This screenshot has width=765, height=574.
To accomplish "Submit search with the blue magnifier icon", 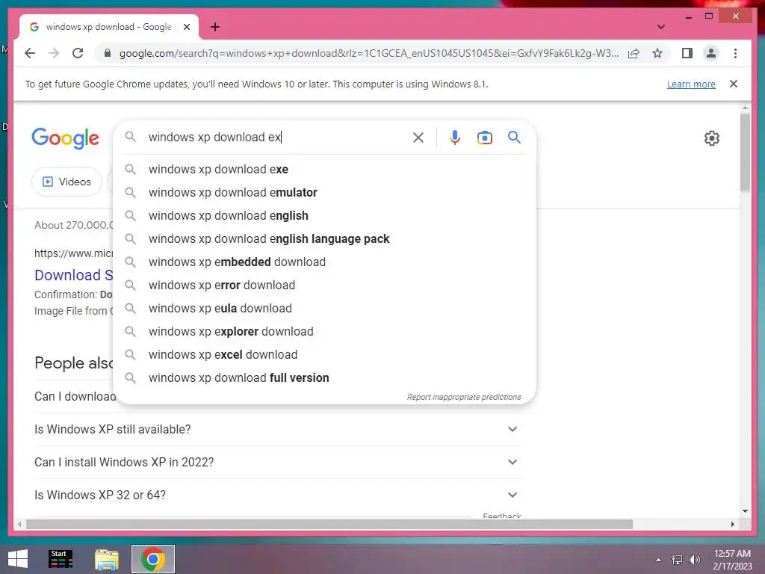I will pos(514,138).
